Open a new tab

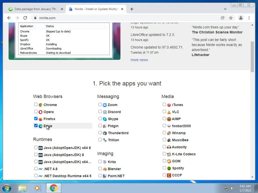click(132, 9)
